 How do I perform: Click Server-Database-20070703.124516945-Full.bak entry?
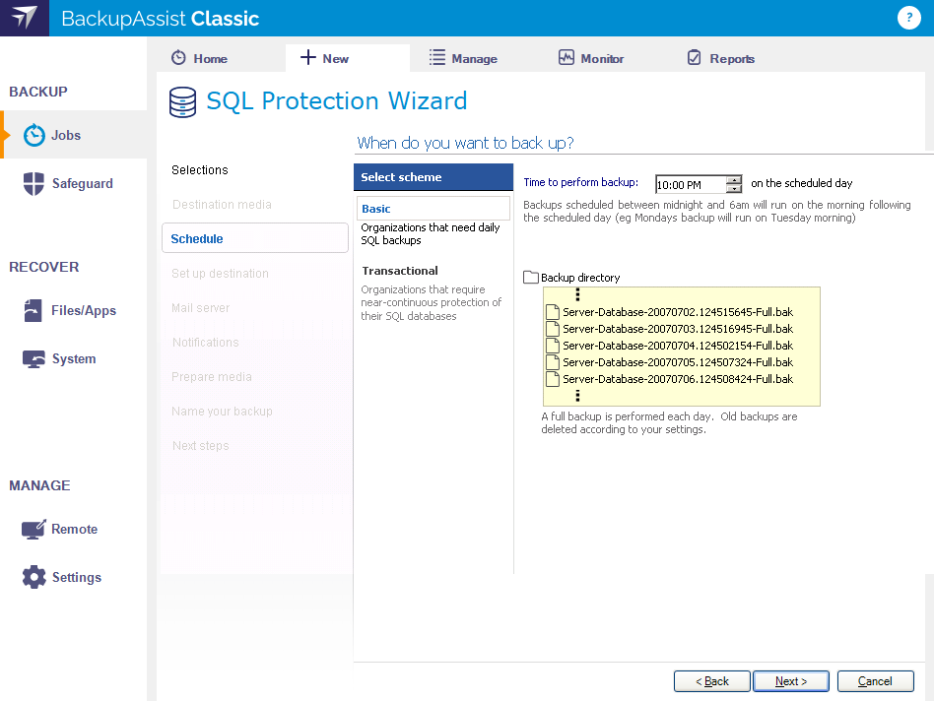pos(677,329)
